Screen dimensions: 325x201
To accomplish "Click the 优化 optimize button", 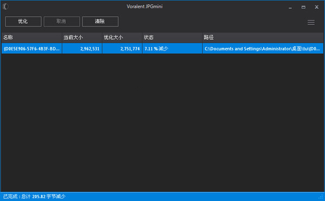I will [23, 21].
